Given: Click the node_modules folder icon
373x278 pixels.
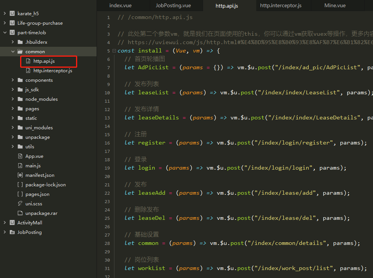Looking at the screenshot, I should click(20, 99).
